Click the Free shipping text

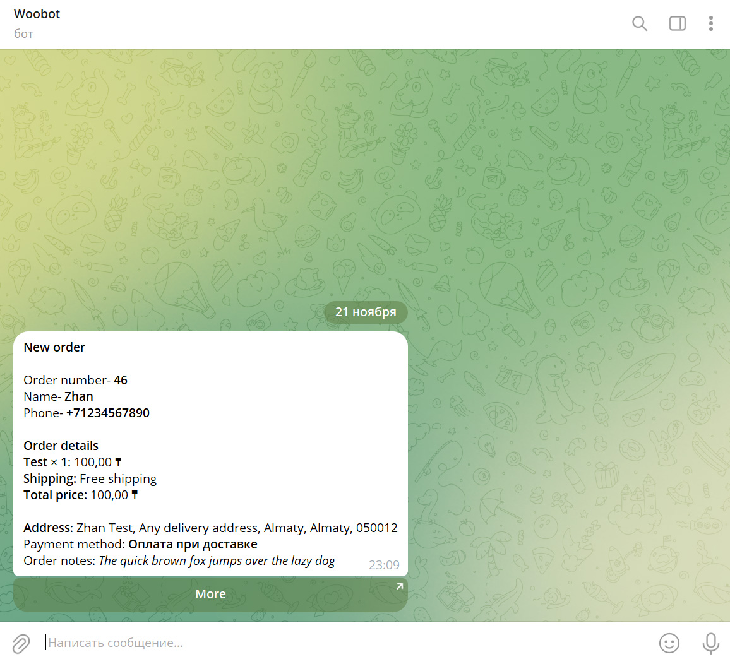(118, 479)
